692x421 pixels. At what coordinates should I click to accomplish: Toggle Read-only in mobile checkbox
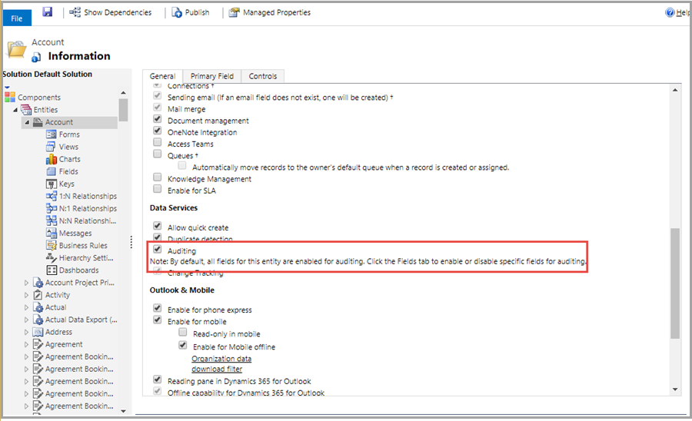[183, 333]
